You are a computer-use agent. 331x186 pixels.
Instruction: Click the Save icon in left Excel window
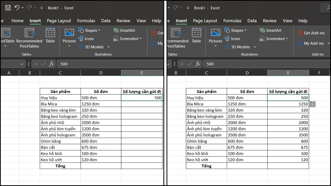pos(8,8)
